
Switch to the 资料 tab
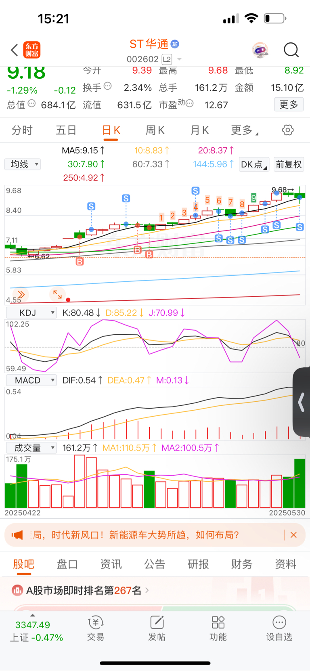[x=286, y=564]
